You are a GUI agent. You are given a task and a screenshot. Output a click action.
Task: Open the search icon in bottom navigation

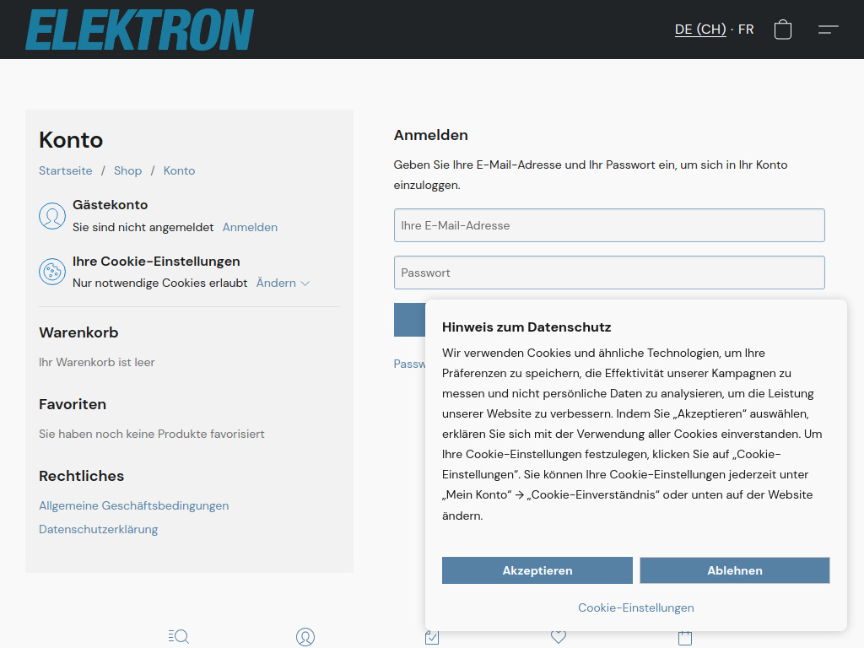pos(178,636)
